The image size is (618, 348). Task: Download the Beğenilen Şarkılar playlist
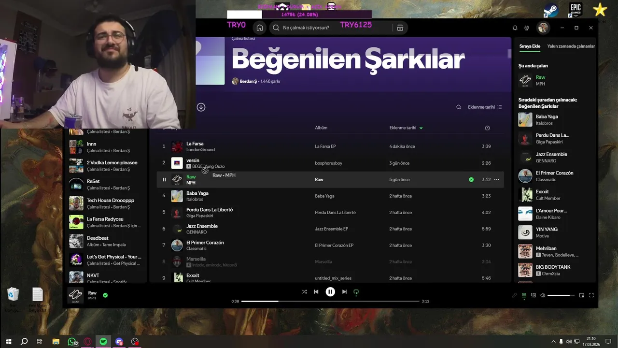coord(201,107)
